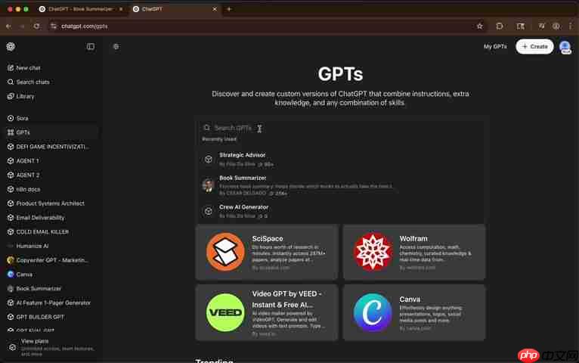The image size is (579, 363).
Task: Open the Canva GPT card
Action: pos(414,312)
